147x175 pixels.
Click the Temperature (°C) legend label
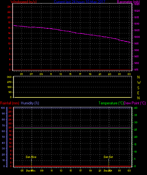point(111,103)
